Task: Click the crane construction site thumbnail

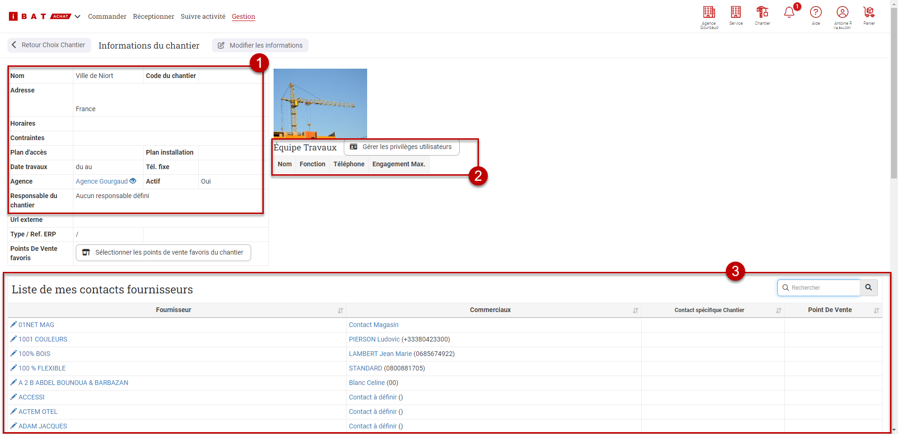Action: point(320,103)
